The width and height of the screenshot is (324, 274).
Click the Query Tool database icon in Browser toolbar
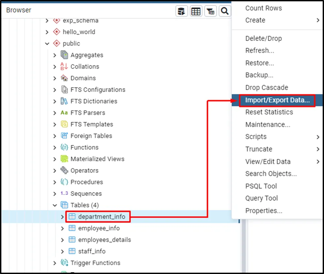pos(181,11)
